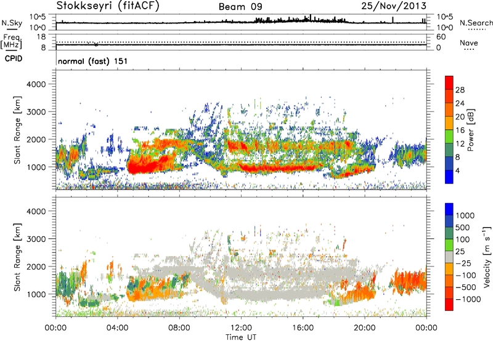Screen dimensions: 493x341
Task: Click the 'N.Sky' axis label
Action: [x=12, y=23]
